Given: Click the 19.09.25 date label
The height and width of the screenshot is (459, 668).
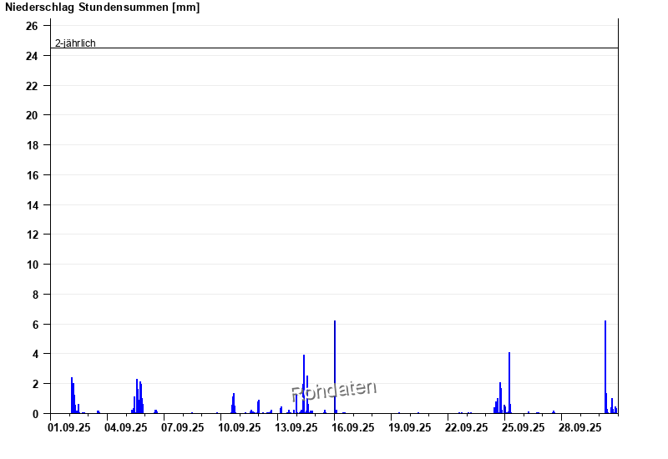Looking at the screenshot, I should click(410, 427).
